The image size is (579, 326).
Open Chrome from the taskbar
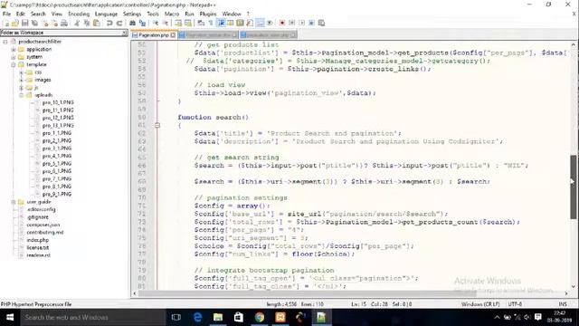[260, 318]
